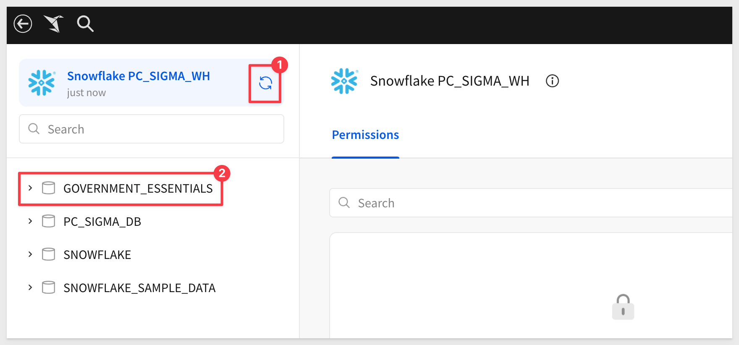This screenshot has width=739, height=345.
Task: Expand the PC_SIGMA_DB chevron
Action: (30, 221)
